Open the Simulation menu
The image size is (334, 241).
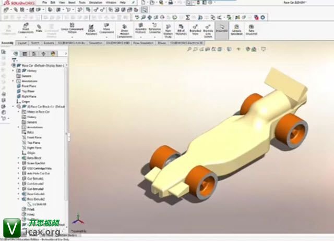click(x=96, y=3)
